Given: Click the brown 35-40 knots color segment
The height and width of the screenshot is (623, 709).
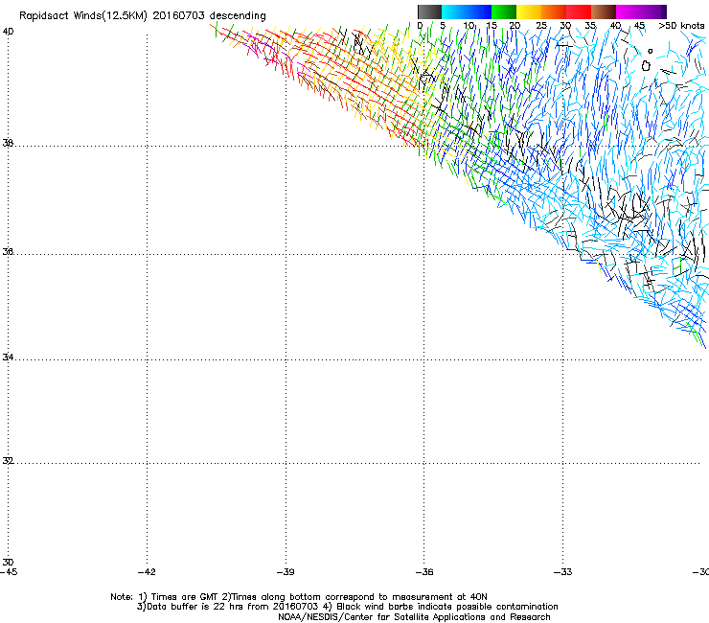Looking at the screenshot, I should [x=604, y=12].
